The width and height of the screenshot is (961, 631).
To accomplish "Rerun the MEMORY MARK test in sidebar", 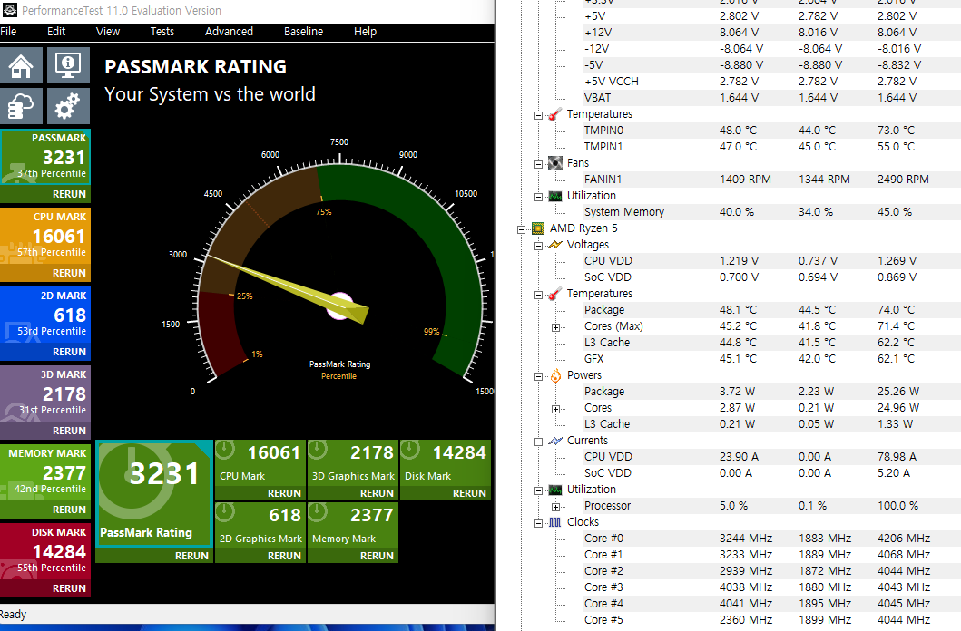I will click(69, 510).
